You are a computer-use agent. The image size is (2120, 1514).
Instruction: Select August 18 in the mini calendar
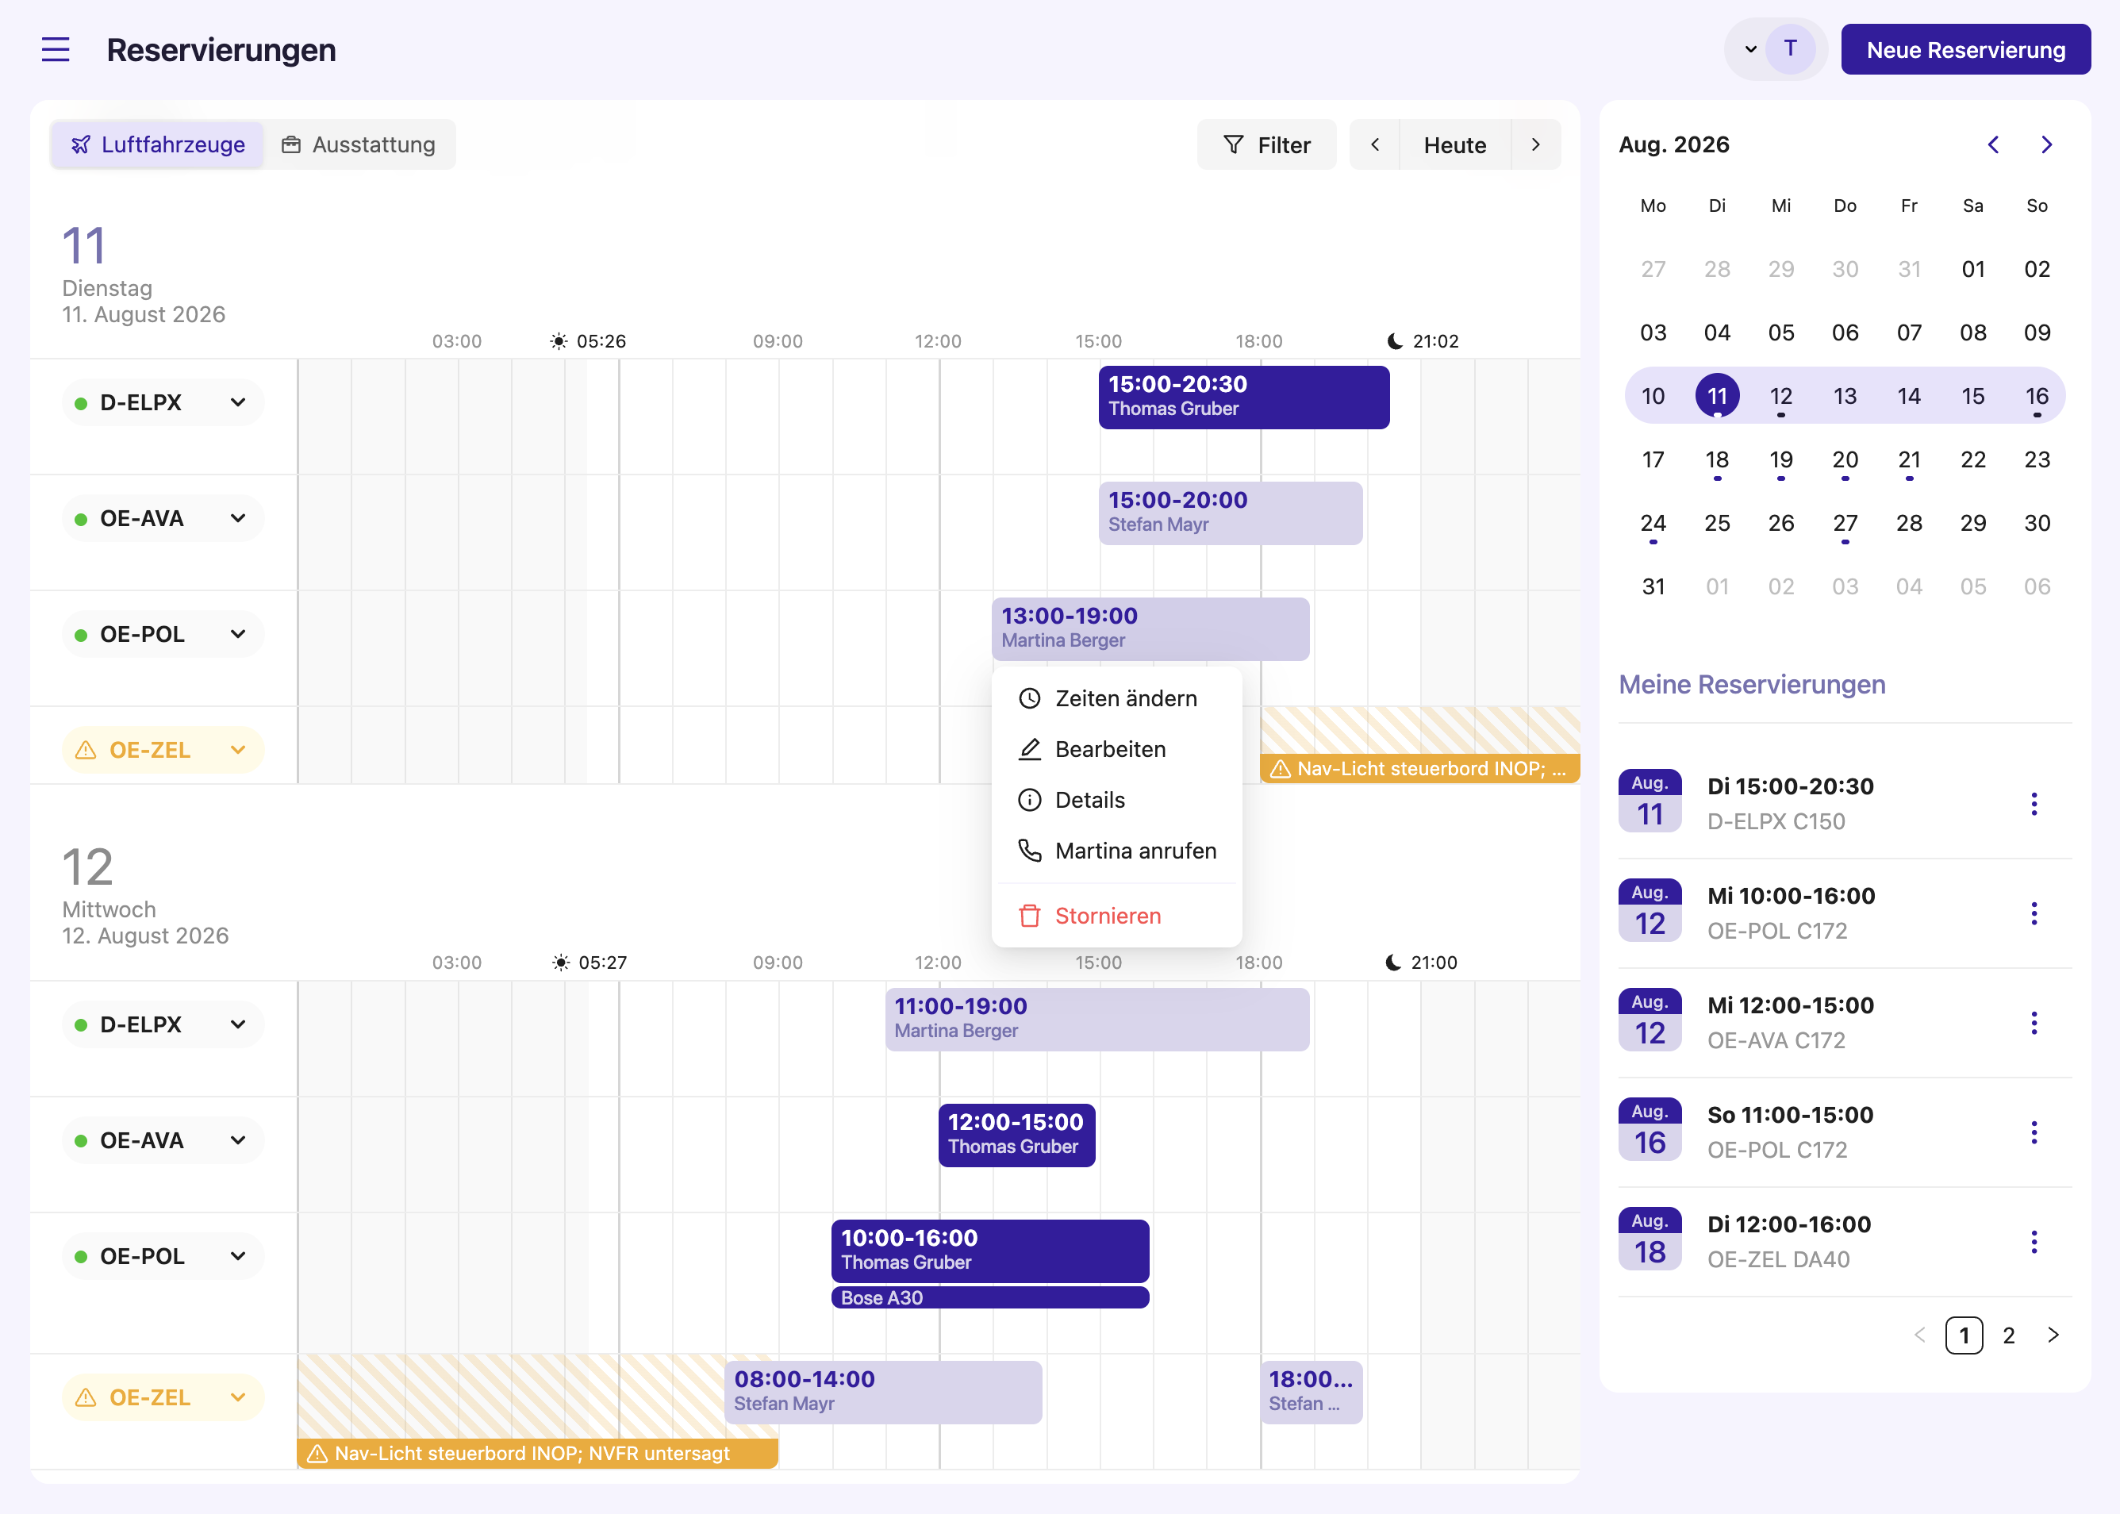(x=1716, y=459)
